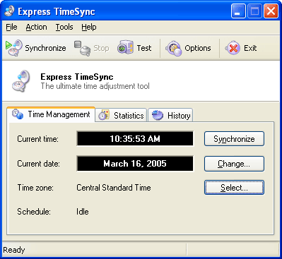Click the Change... date button

pyautogui.click(x=234, y=164)
